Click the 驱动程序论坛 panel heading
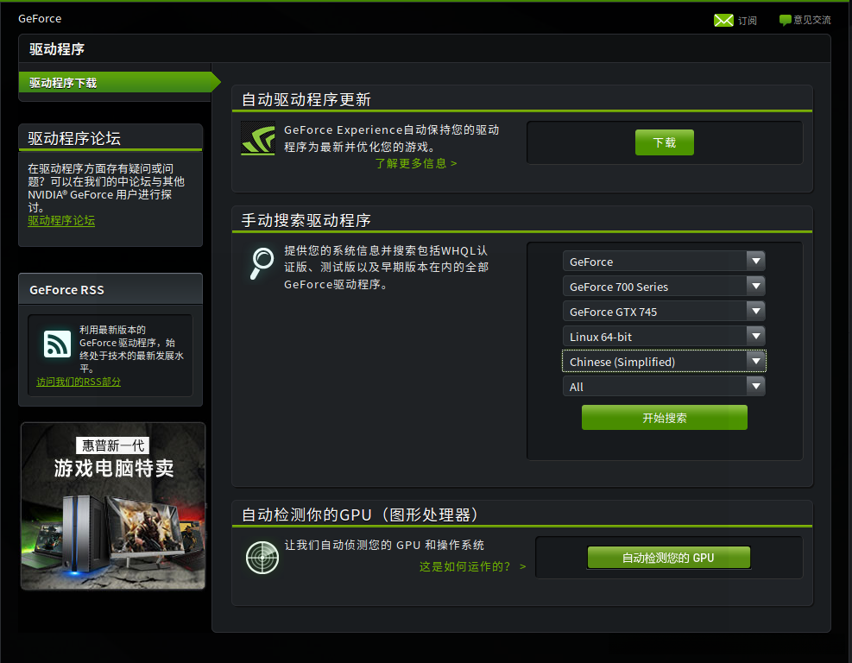The height and width of the screenshot is (663, 852). coord(74,138)
